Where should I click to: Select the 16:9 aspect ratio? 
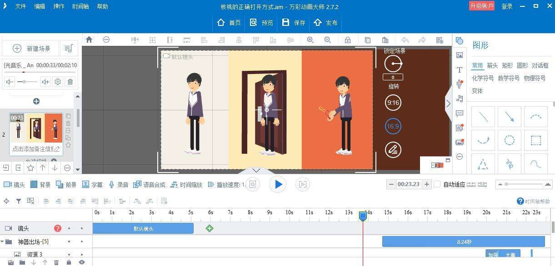(393, 126)
